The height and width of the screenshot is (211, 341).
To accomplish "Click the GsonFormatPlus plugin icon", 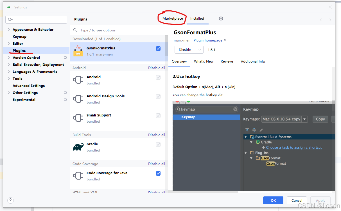I will (x=78, y=51).
